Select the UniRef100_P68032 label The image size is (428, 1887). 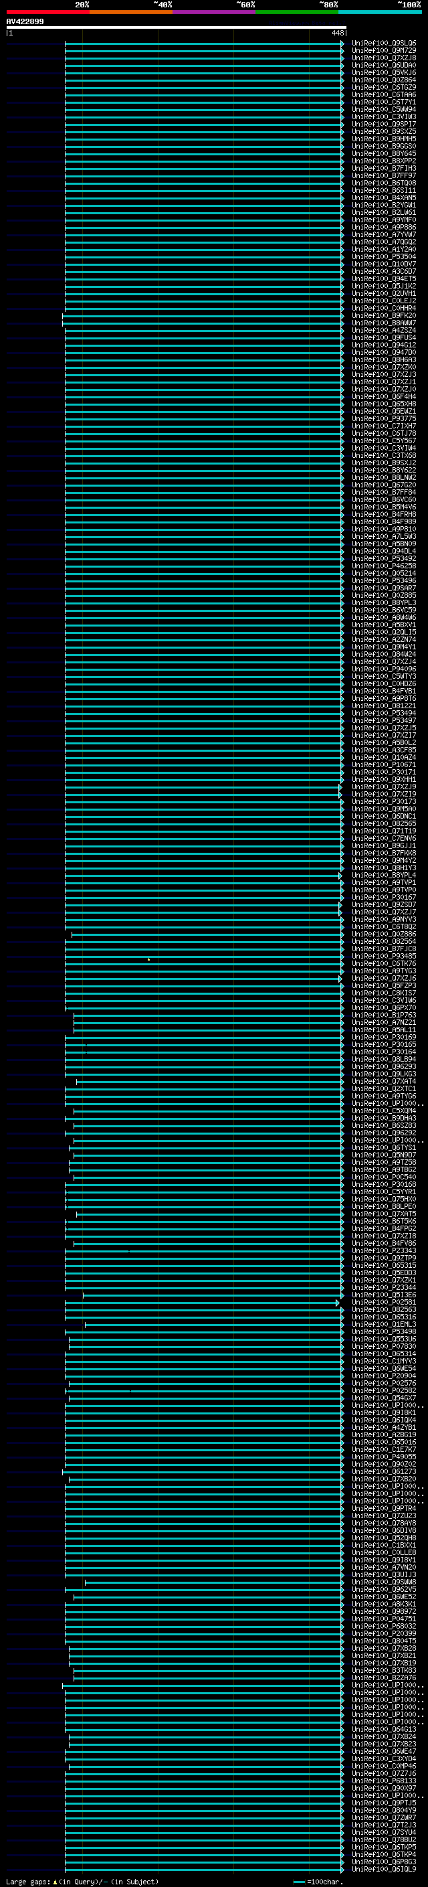(384, 1625)
